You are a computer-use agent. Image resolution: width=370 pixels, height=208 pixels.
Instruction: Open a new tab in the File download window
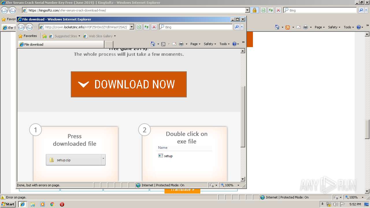108,44
